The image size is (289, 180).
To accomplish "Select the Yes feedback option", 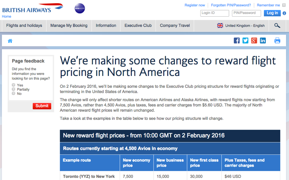I will 13,85.
